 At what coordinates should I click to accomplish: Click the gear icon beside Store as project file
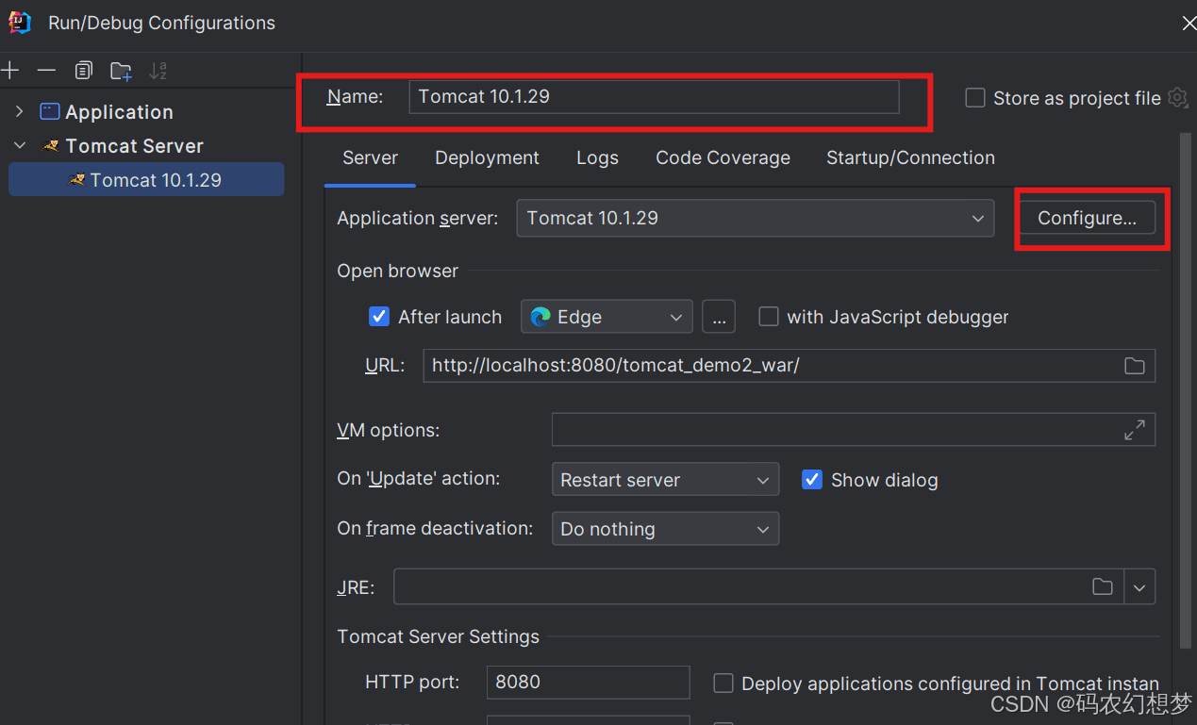(1177, 98)
